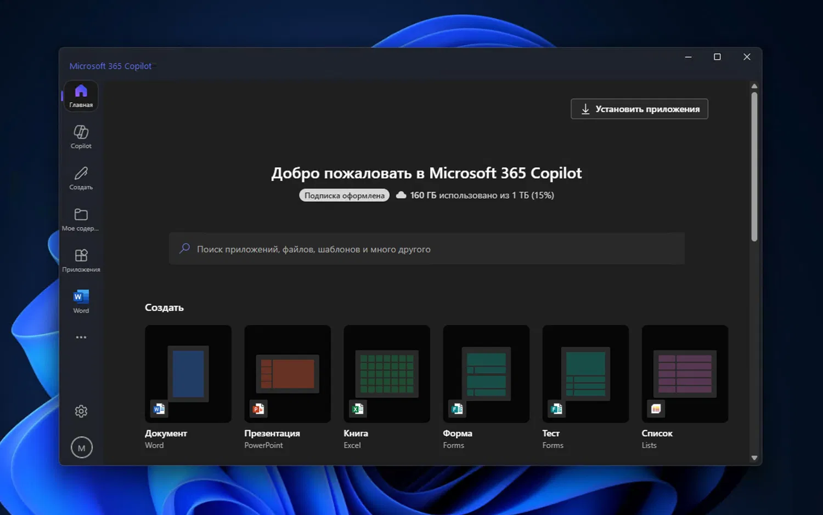
Task: Click the Lists icon on Список card
Action: pyautogui.click(x=656, y=409)
